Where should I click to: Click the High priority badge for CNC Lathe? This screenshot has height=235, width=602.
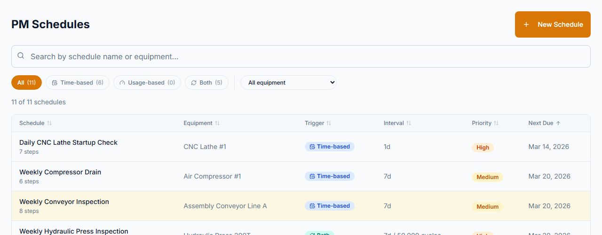[483, 147]
